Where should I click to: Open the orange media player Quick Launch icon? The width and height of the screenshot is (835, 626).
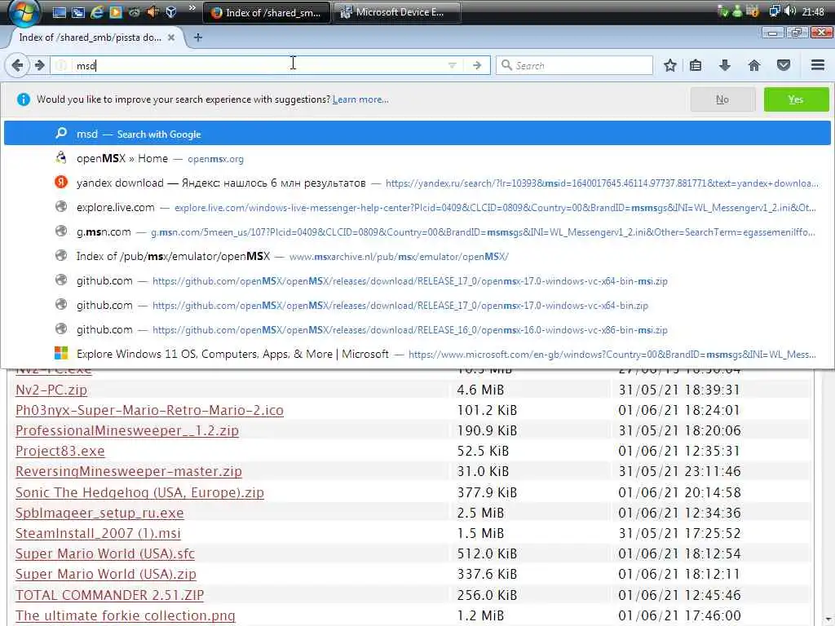tap(116, 12)
